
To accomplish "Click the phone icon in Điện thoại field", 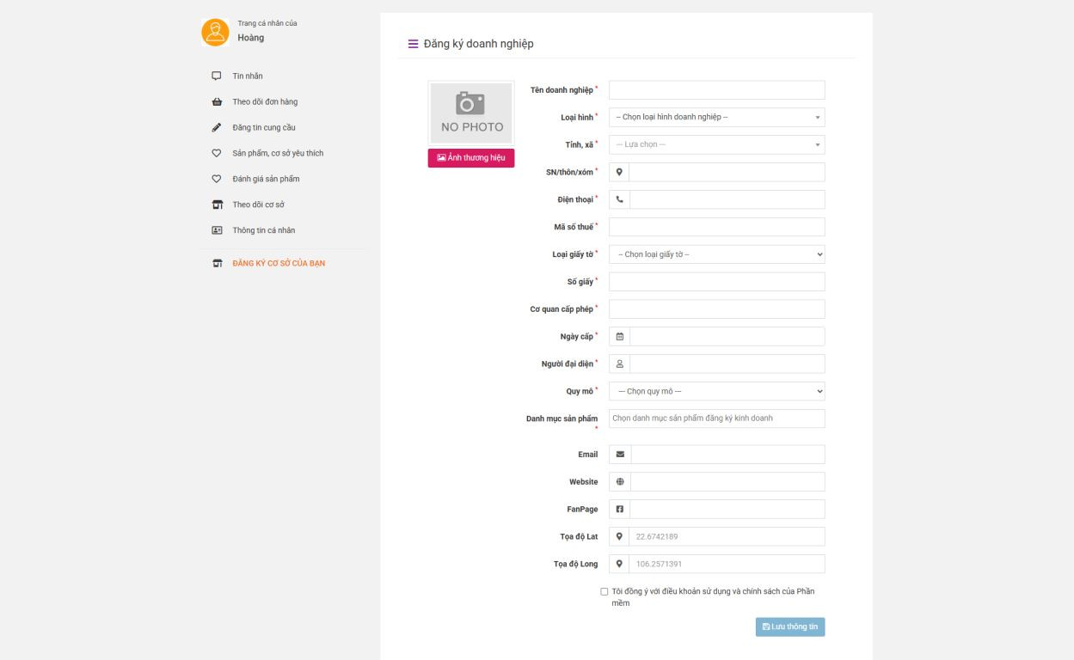I will pyautogui.click(x=619, y=199).
